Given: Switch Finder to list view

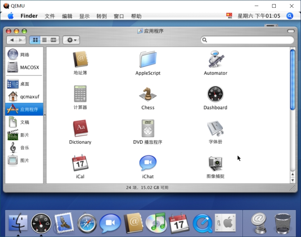Looking at the screenshot, I should (x=44, y=40).
